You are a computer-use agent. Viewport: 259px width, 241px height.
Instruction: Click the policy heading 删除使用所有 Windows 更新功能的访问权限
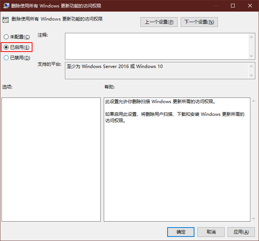point(57,19)
